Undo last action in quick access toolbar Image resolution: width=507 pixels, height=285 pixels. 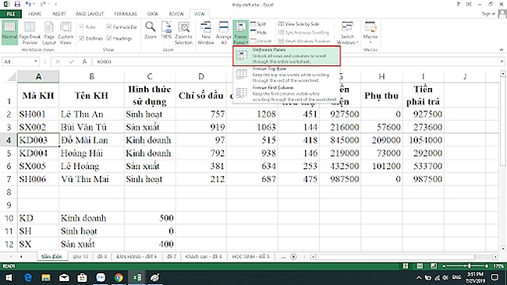point(28,5)
